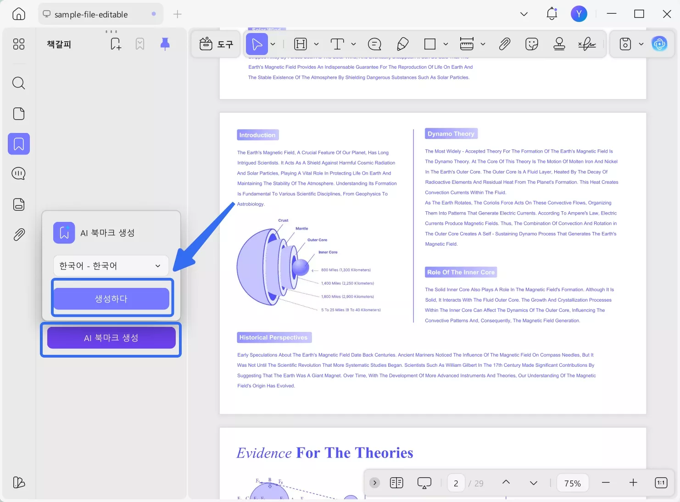Image resolution: width=680 pixels, height=502 pixels.
Task: Open the form fields panel icon
Action: pos(19,204)
